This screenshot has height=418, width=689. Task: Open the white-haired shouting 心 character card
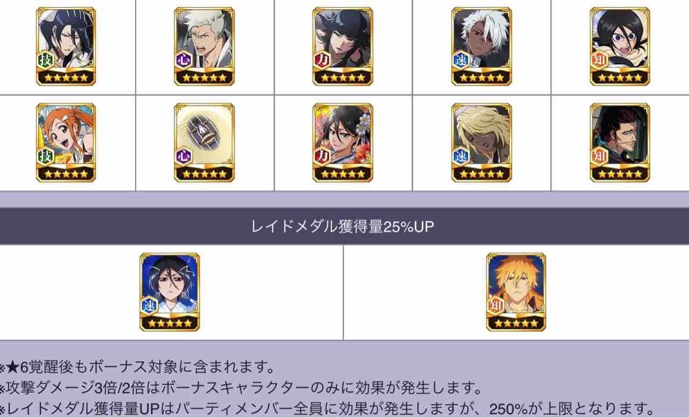click(x=205, y=46)
